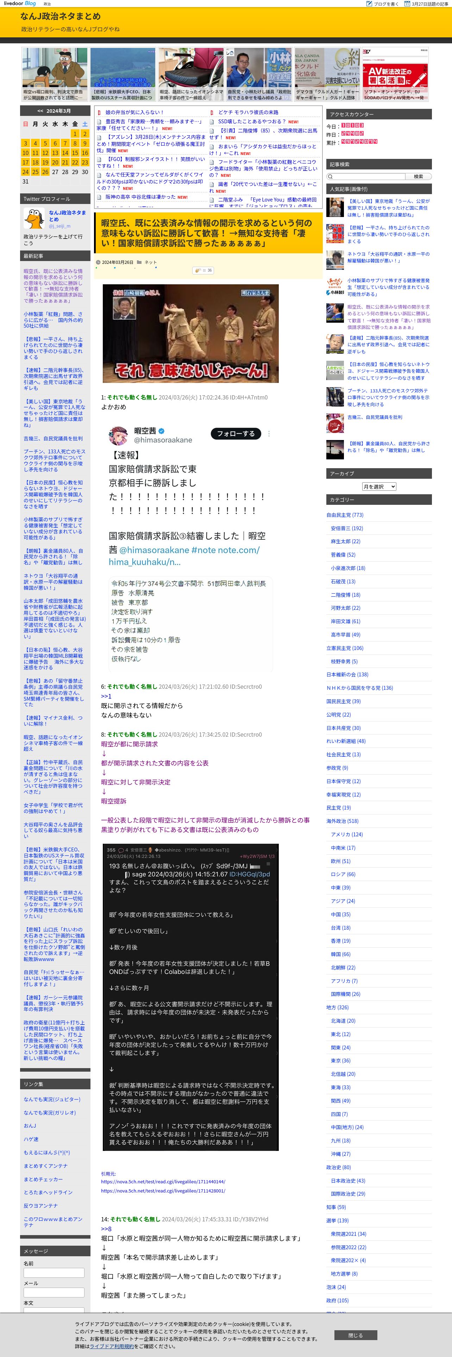Click the calendar icon beside 3月27日話題の記事
The height and width of the screenshot is (1357, 452).
coord(407,4)
